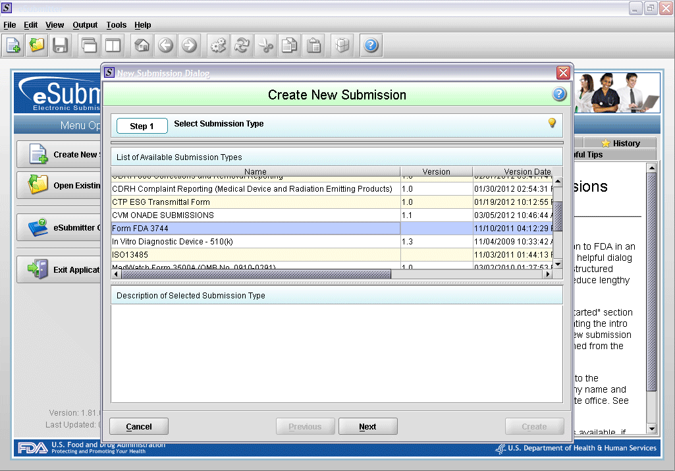Click the Cut scissors toolbar icon
The width and height of the screenshot is (675, 471).
point(265,45)
